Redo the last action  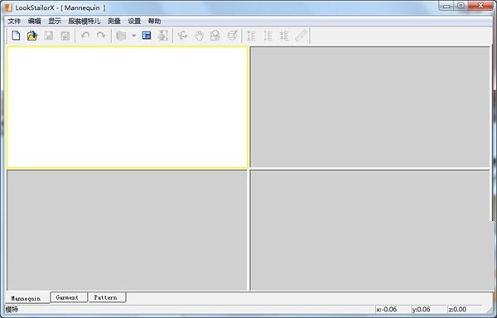click(101, 36)
